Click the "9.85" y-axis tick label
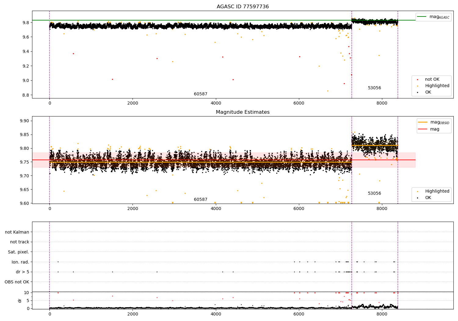 25,135
